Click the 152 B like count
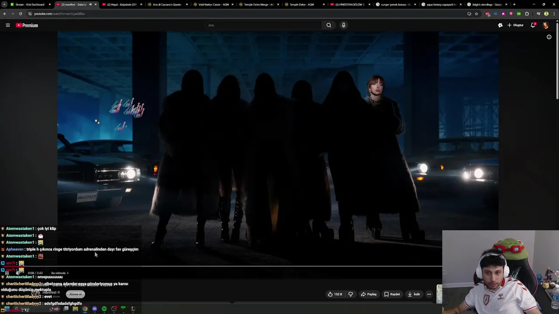The height and width of the screenshot is (314, 559). [338, 294]
